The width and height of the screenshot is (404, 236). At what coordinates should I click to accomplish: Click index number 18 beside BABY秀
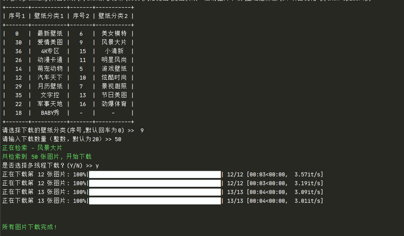[x=18, y=113]
